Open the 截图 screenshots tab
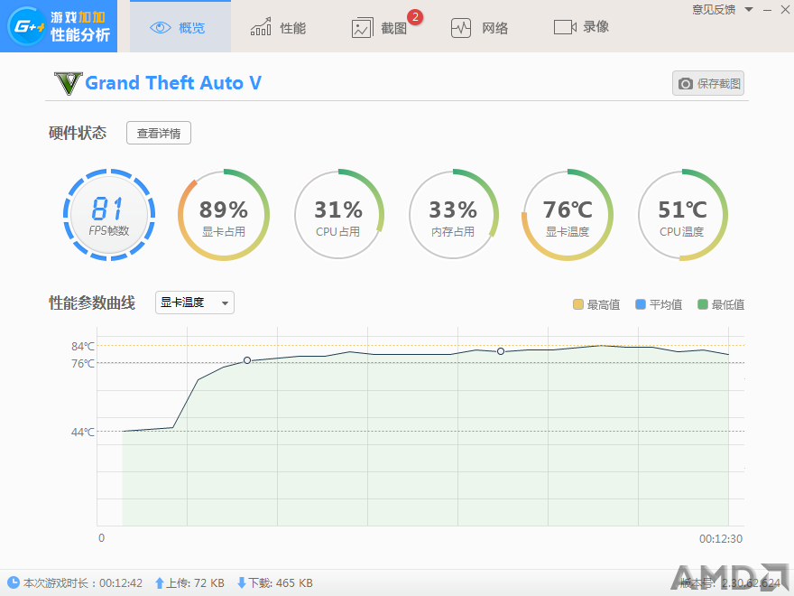Screen dimensions: 794x596 (x=380, y=27)
